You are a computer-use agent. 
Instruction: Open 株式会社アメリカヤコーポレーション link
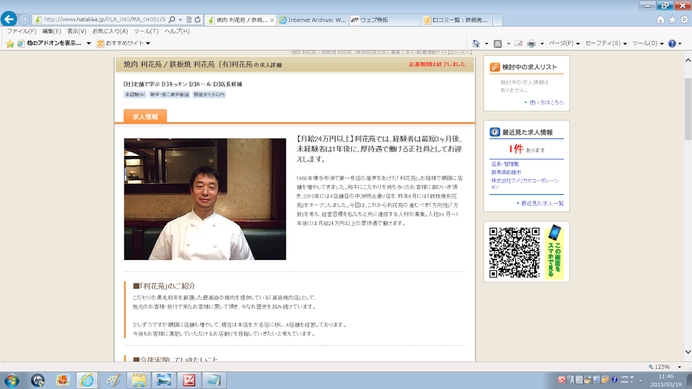525,183
